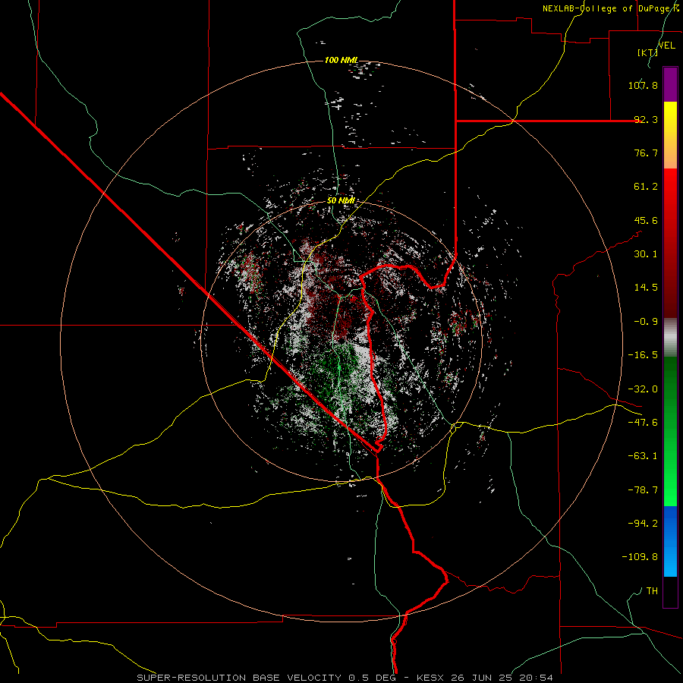Click the 14.5 legend value

[x=646, y=288]
